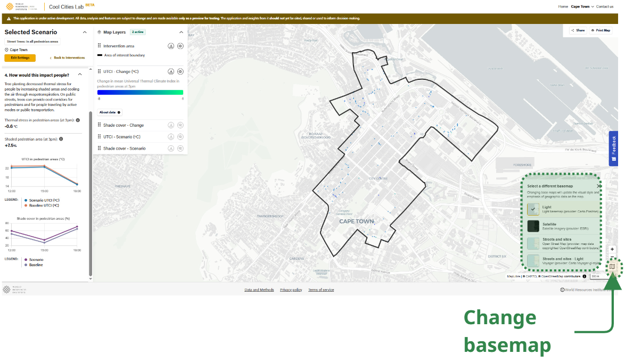This screenshot has height=362, width=633.
Task: Close the basemap selection panel
Action: click(x=599, y=186)
